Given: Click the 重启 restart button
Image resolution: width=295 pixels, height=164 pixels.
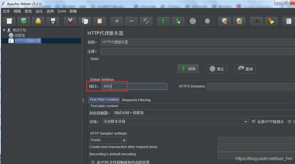Looking at the screenshot, I should (245, 69).
